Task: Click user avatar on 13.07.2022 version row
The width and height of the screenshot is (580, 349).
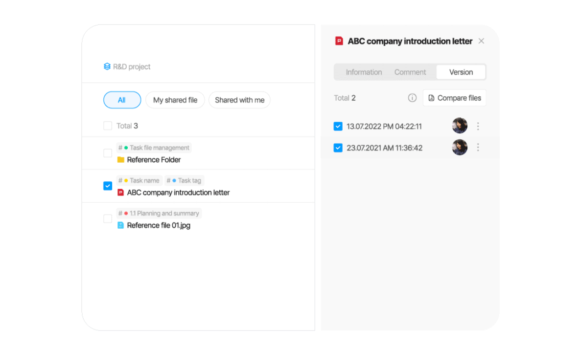Action: (460, 126)
